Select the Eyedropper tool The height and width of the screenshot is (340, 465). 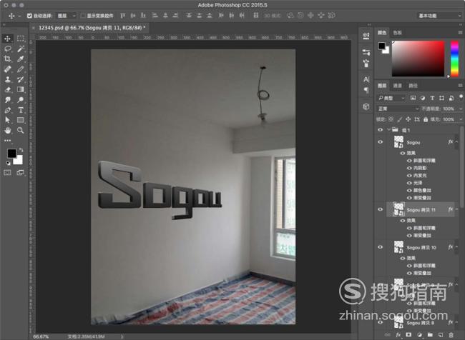(21, 59)
